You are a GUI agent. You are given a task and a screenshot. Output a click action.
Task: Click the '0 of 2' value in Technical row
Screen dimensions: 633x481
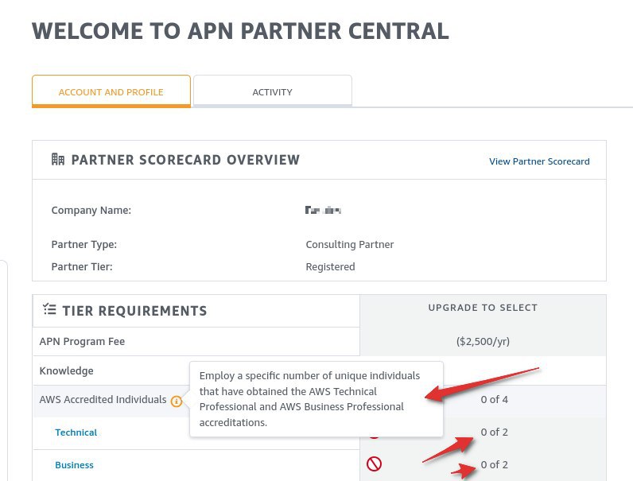(494, 433)
